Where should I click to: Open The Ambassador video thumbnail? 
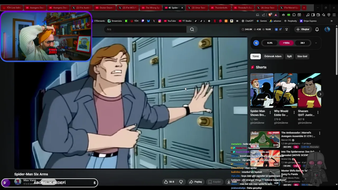265,139
